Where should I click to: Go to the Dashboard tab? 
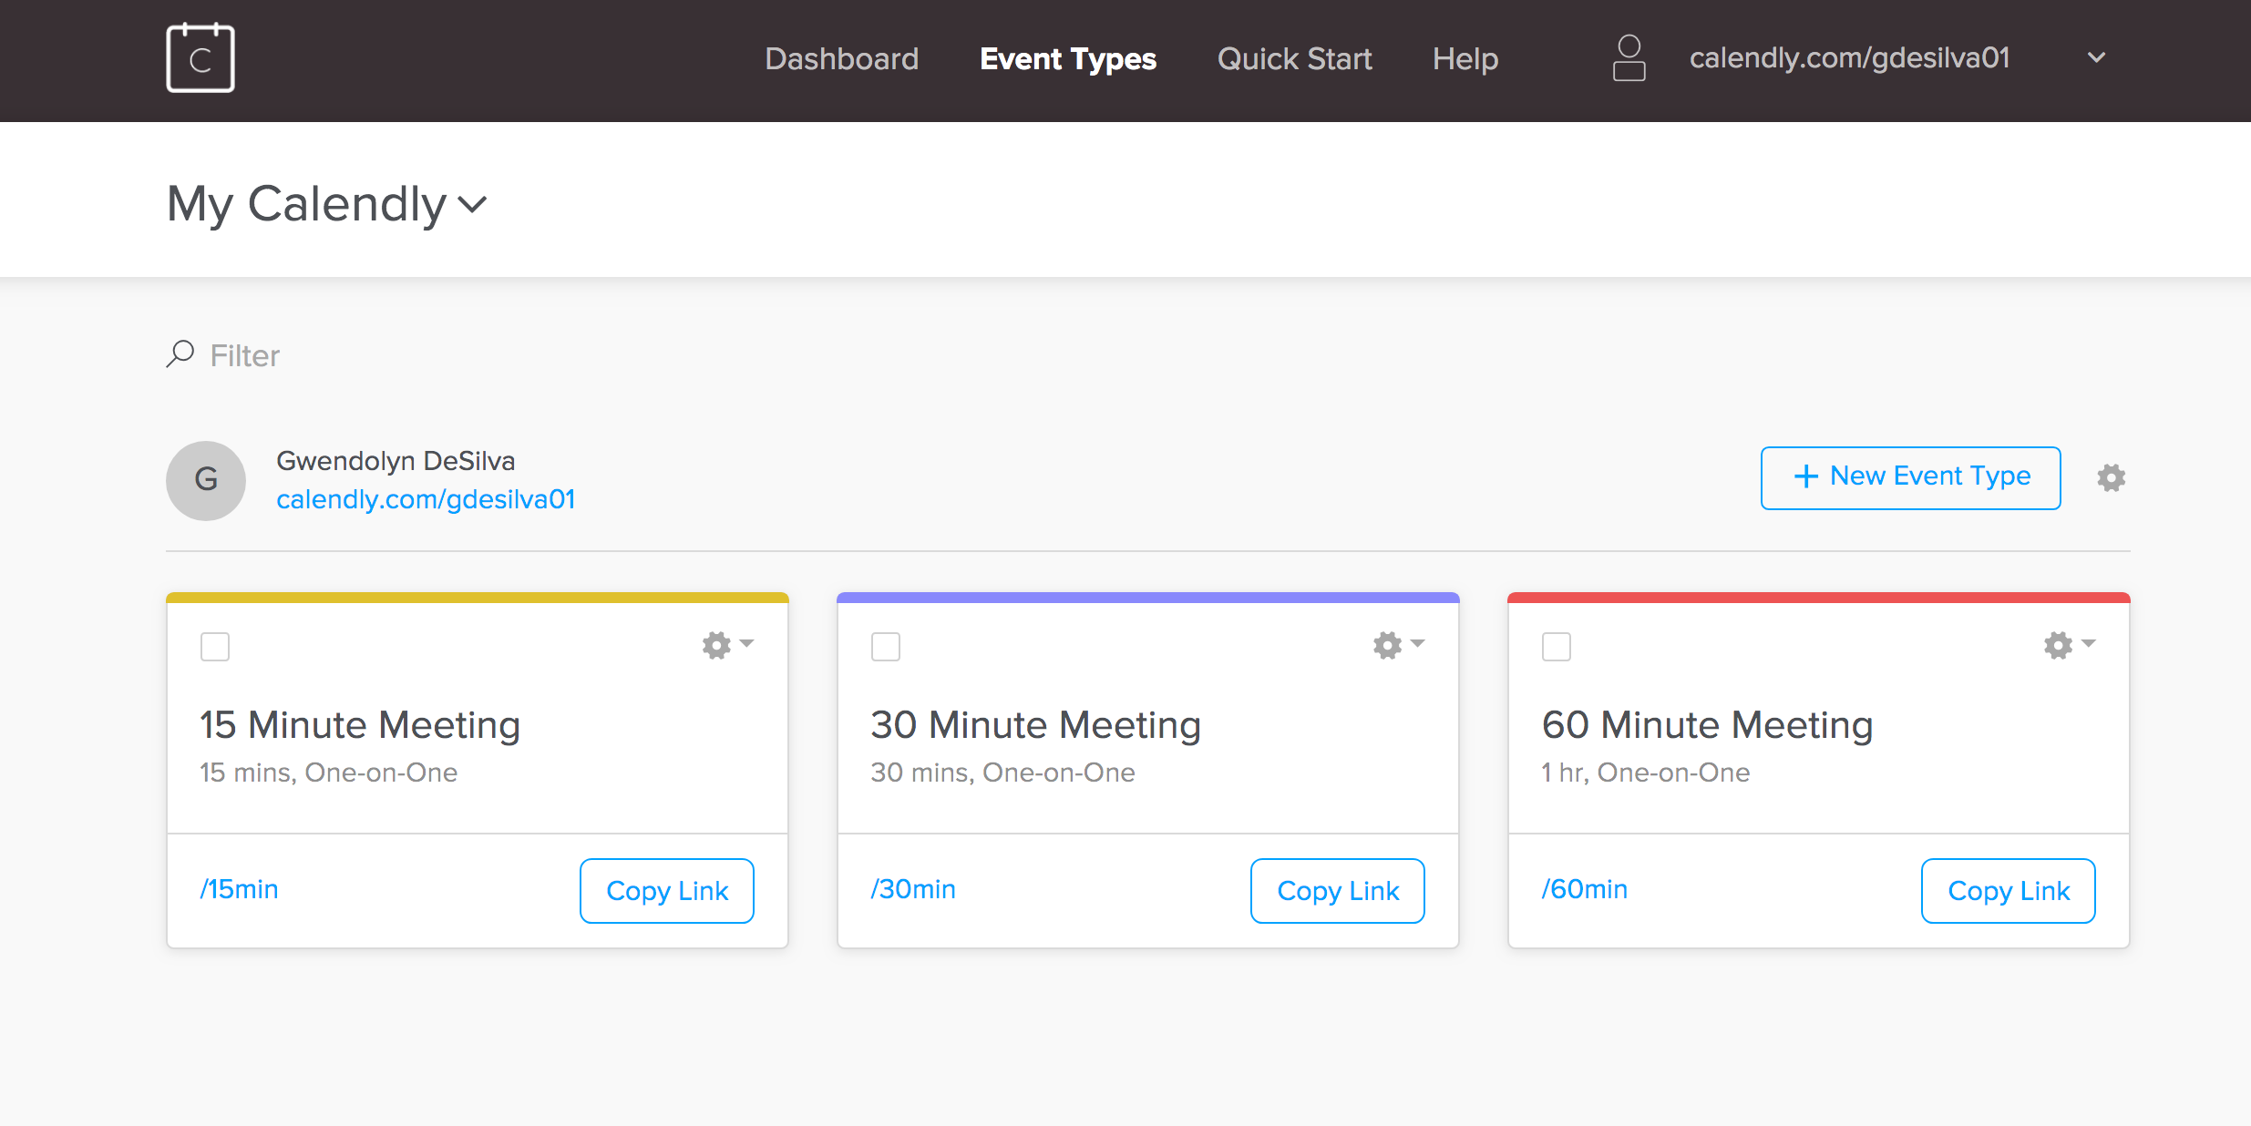coord(841,59)
